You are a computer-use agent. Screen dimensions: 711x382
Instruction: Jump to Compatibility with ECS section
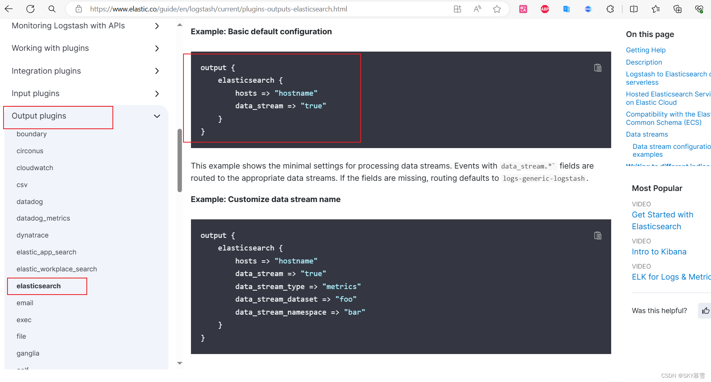tap(668, 118)
